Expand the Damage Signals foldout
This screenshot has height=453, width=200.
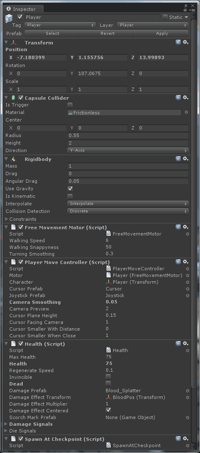tap(29, 424)
